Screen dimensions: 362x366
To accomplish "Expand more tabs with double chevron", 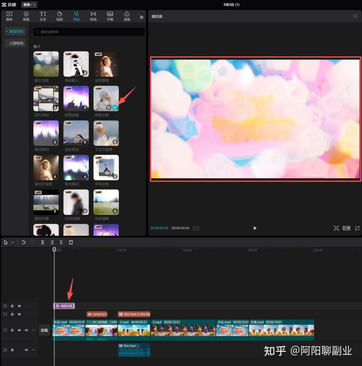I will tap(141, 17).
